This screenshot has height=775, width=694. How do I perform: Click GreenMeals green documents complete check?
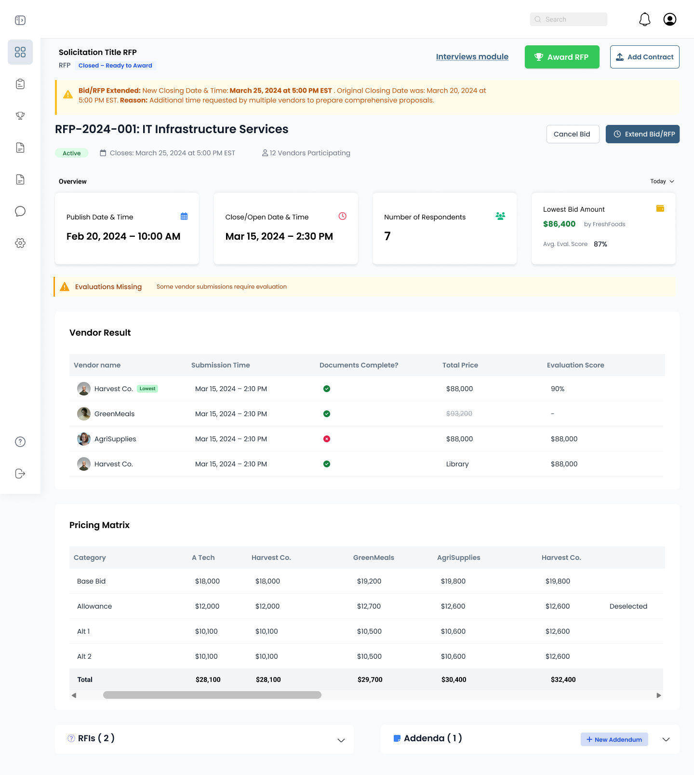pos(327,414)
